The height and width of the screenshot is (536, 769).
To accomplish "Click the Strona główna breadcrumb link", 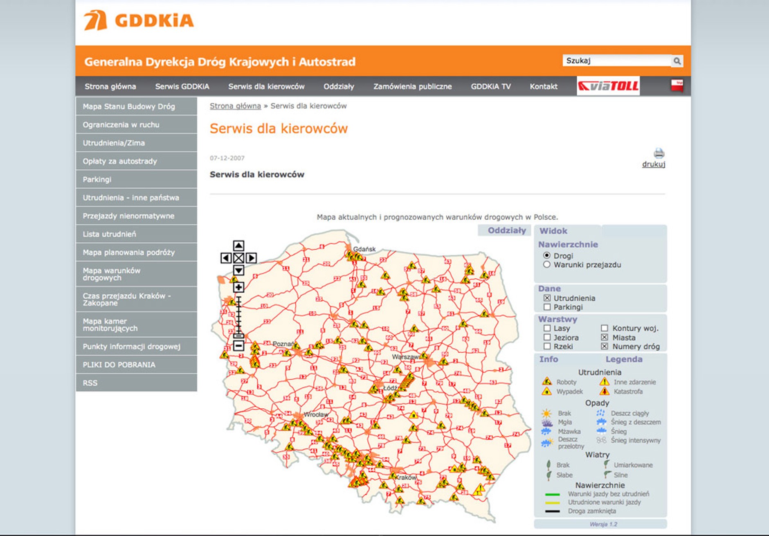I will click(235, 106).
